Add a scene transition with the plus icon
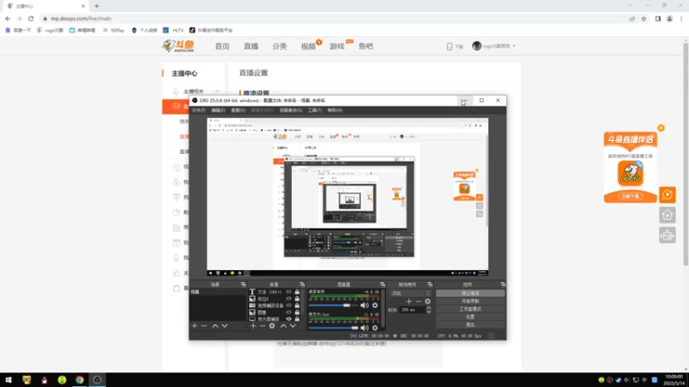Viewport: 689px width, 387px height. tap(409, 302)
